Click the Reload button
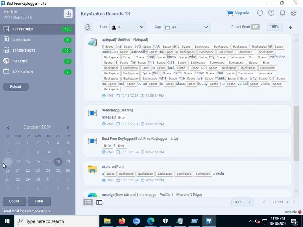Image resolution: width=303 pixels, height=227 pixels. tap(16, 87)
